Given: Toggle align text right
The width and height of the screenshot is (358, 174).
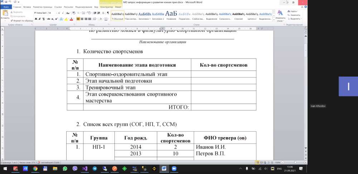Looking at the screenshot, I should (86, 19).
